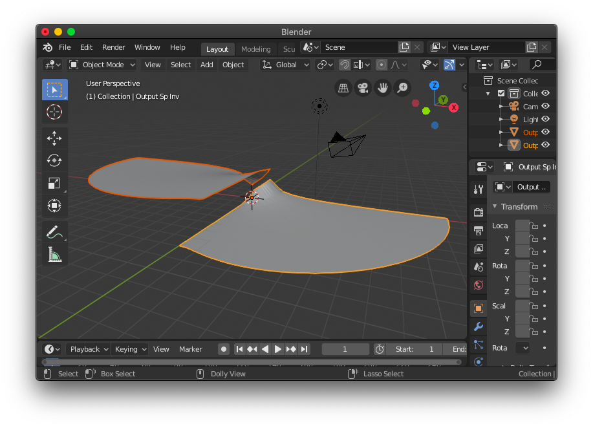Select the Scale tool
The width and height of the screenshot is (593, 428).
pos(54,183)
